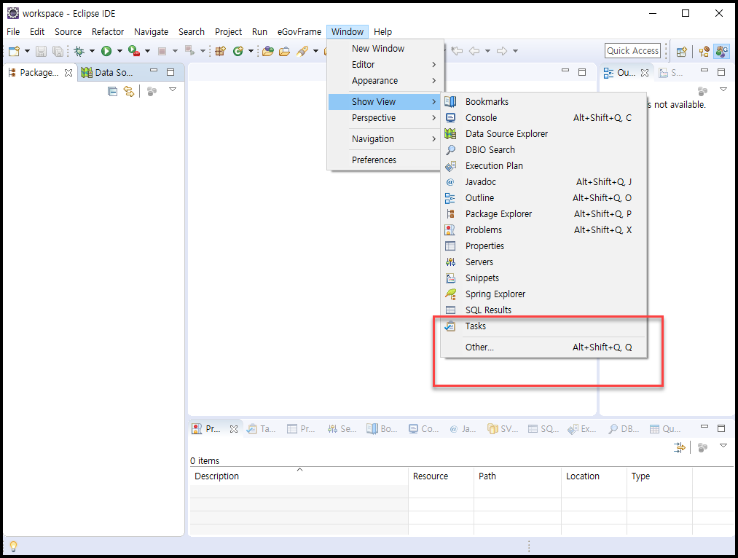Click the New Java Package toolbar icon

220,51
